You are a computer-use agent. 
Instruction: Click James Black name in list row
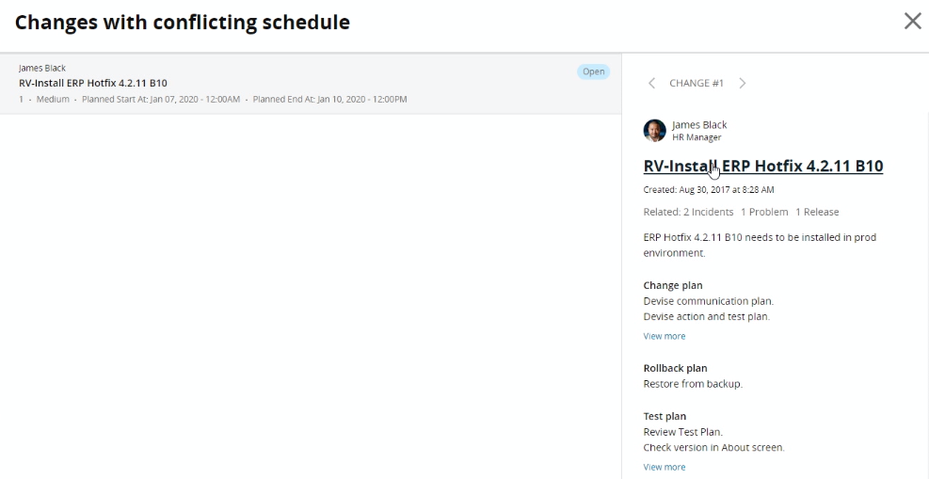pos(42,68)
